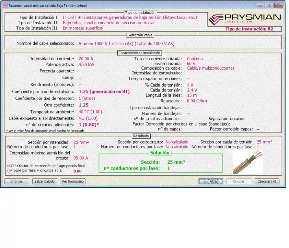Click the 'Otro coeficiente' 1.25 value
The image size is (289, 248).
(x=84, y=105)
